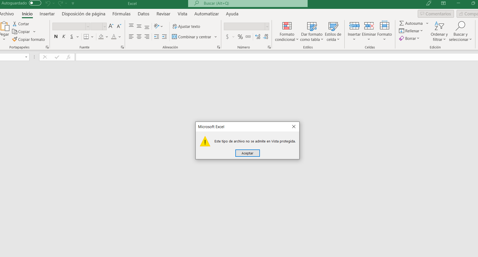Open the number format combo box

(x=246, y=26)
